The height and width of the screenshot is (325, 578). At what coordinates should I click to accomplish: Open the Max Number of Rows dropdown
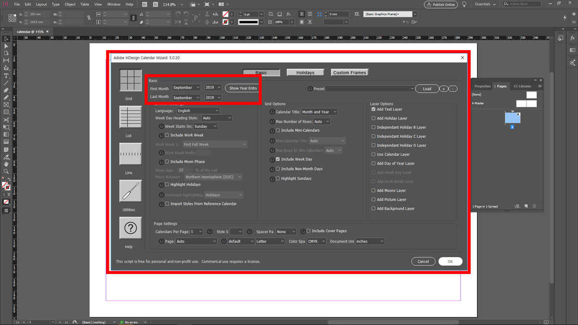[x=322, y=122]
